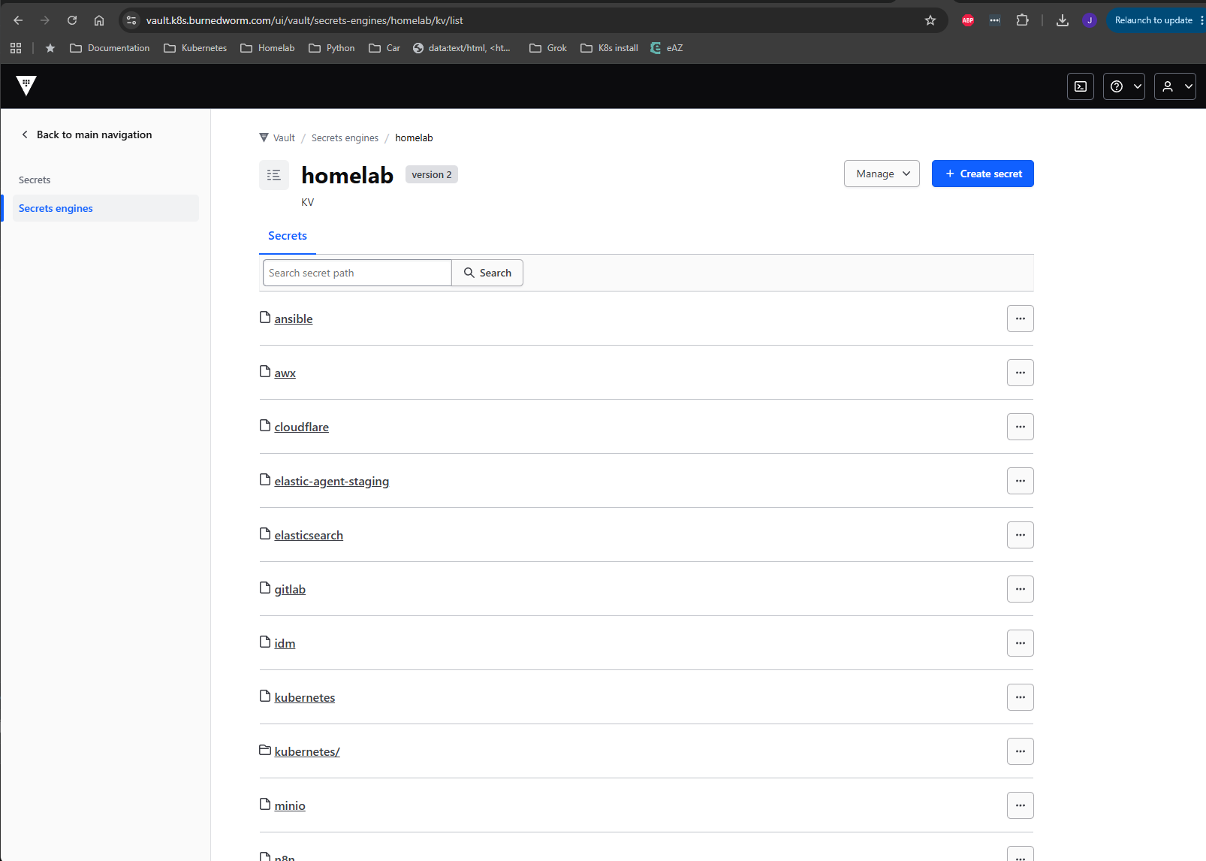Viewport: 1206px width, 861px height.
Task: Open the awx secret
Action: tap(285, 373)
